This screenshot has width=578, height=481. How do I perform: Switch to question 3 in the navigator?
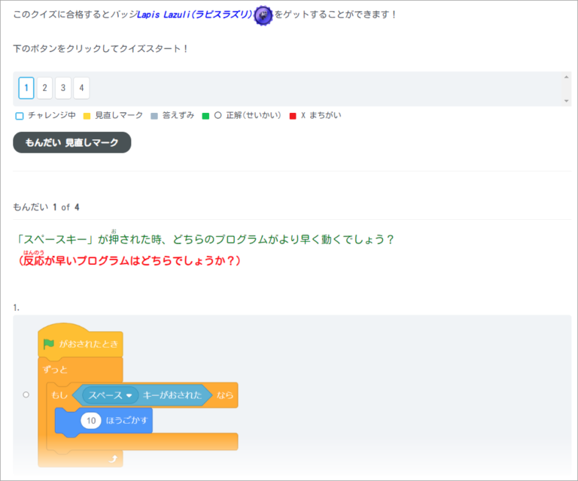click(x=63, y=88)
